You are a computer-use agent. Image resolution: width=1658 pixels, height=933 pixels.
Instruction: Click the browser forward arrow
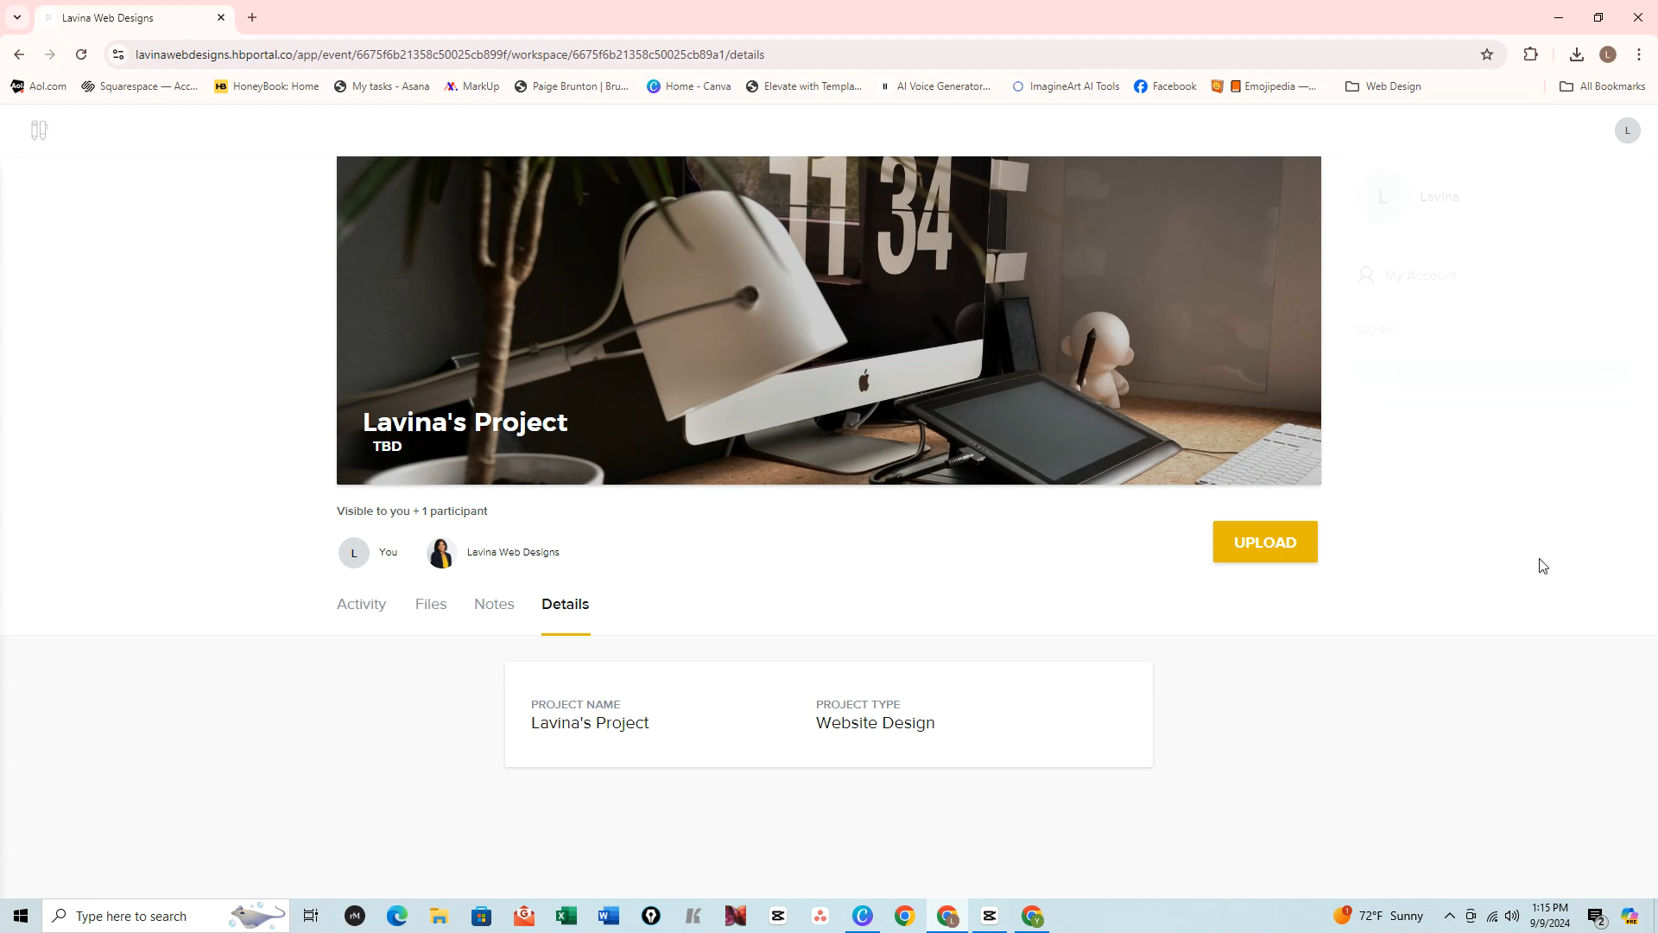pyautogui.click(x=50, y=54)
